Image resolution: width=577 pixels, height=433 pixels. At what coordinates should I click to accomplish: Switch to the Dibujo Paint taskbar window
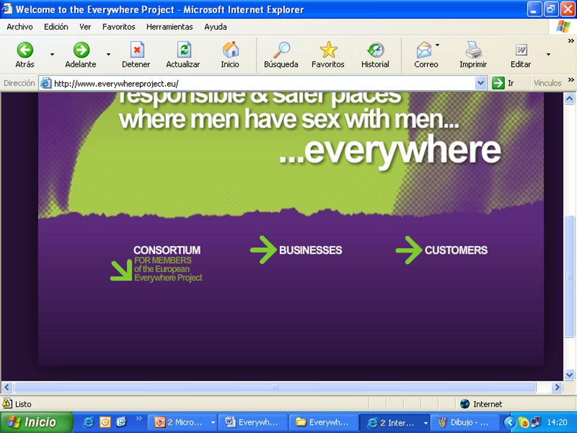click(x=465, y=422)
